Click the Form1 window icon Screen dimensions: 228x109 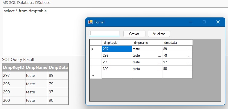pyautogui.click(x=90, y=22)
